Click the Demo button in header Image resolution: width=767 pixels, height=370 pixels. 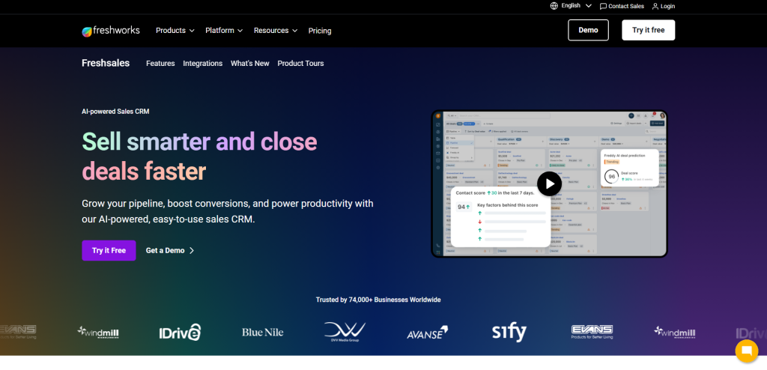click(588, 30)
